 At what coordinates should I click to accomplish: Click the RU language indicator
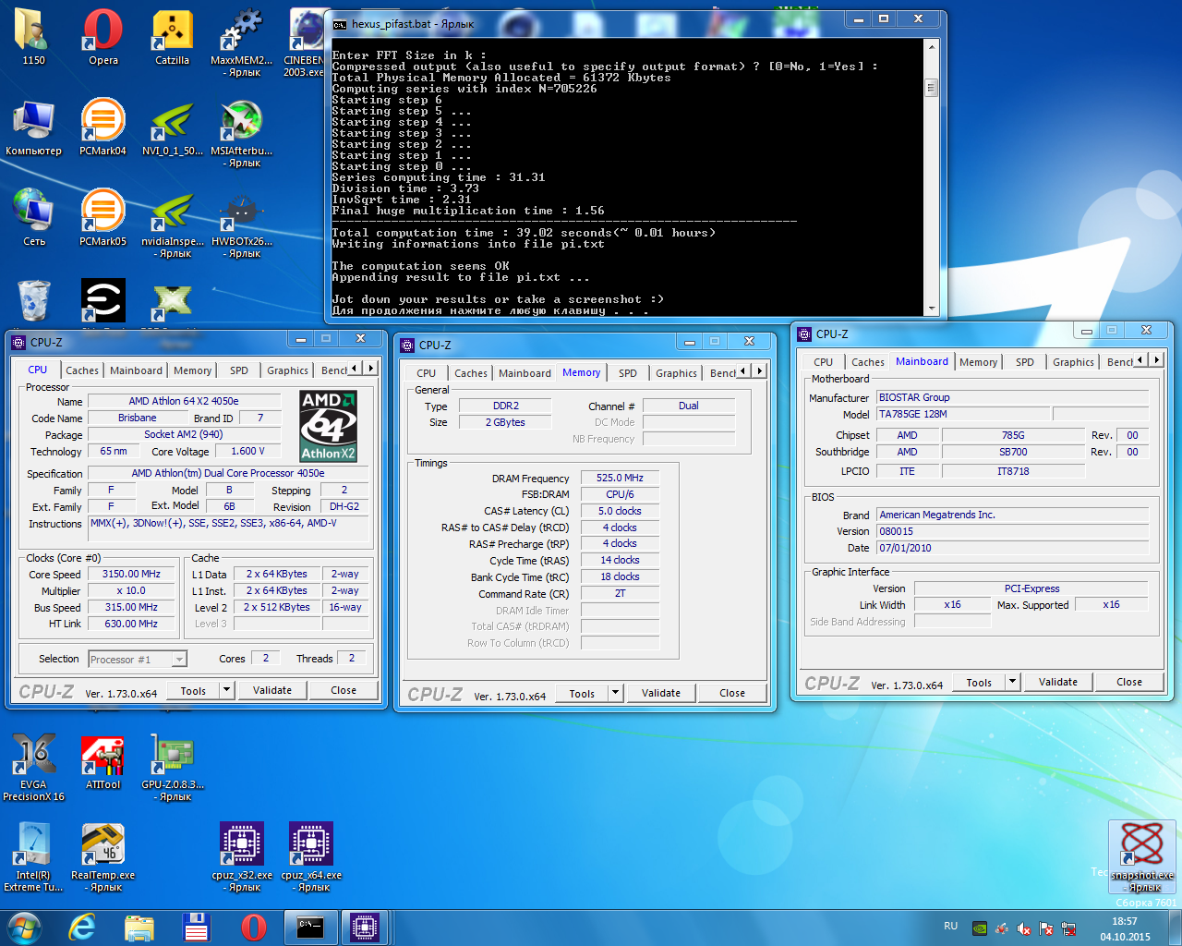tap(951, 926)
